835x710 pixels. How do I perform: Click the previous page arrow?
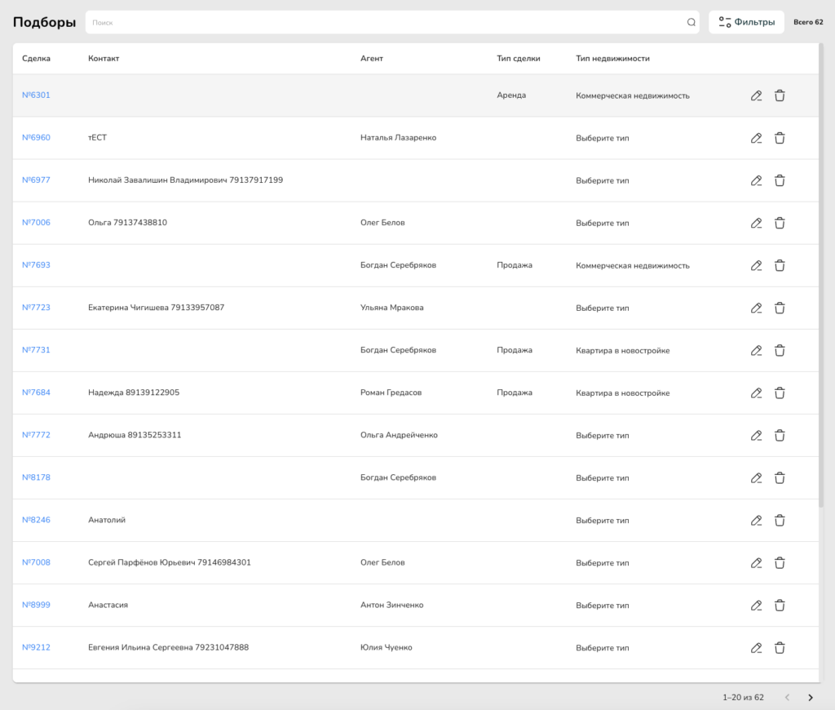pyautogui.click(x=787, y=698)
